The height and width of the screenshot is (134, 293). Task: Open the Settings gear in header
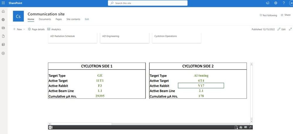[276, 3]
